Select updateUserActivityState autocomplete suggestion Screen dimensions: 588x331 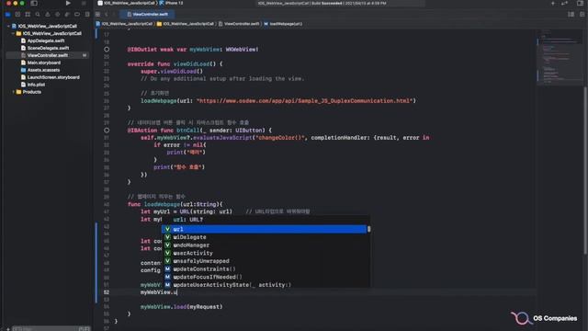tap(264, 285)
